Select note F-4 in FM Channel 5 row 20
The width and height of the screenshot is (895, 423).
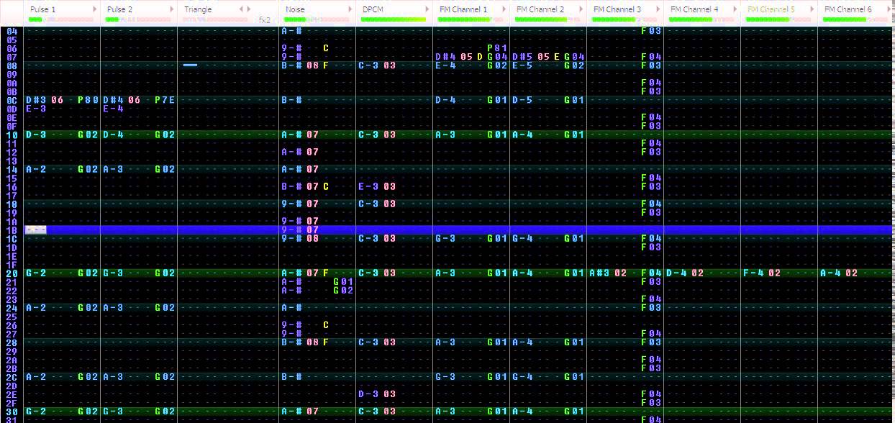(x=753, y=273)
